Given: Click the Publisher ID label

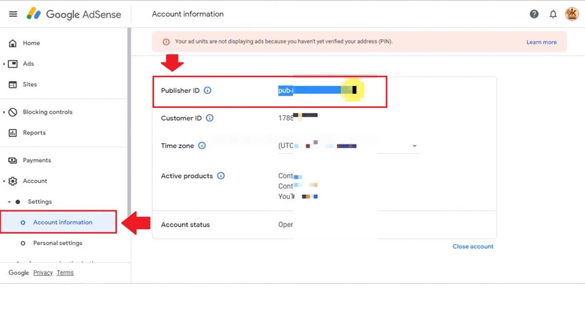Looking at the screenshot, I should tap(180, 91).
